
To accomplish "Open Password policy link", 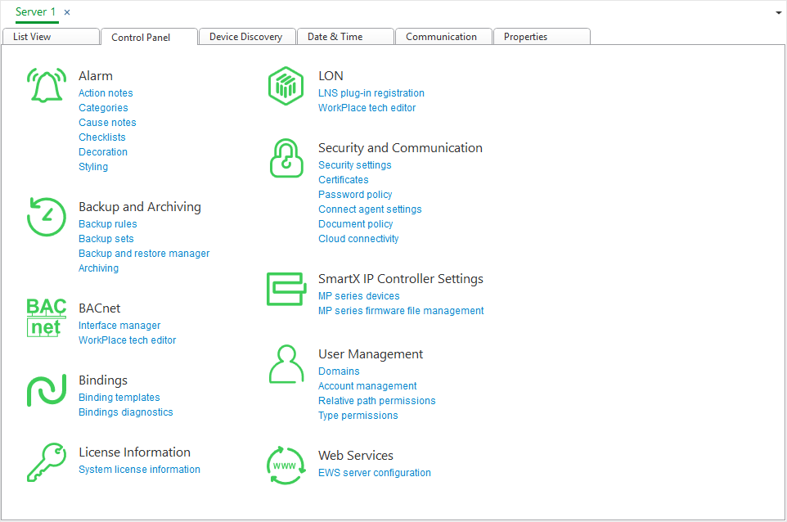I will click(355, 195).
